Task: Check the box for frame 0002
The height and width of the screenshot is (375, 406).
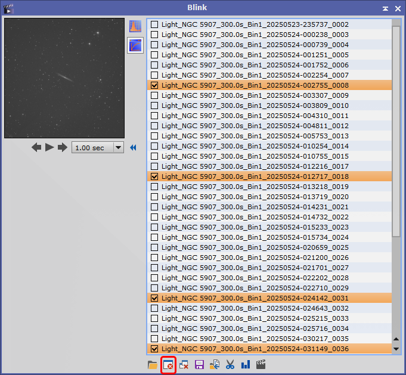Action: (154, 24)
